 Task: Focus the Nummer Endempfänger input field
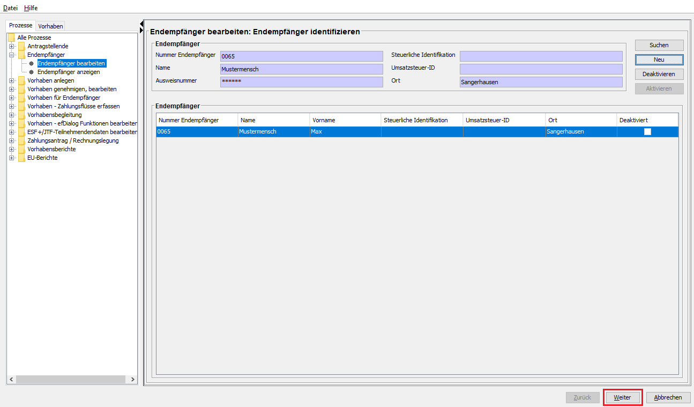click(x=302, y=56)
